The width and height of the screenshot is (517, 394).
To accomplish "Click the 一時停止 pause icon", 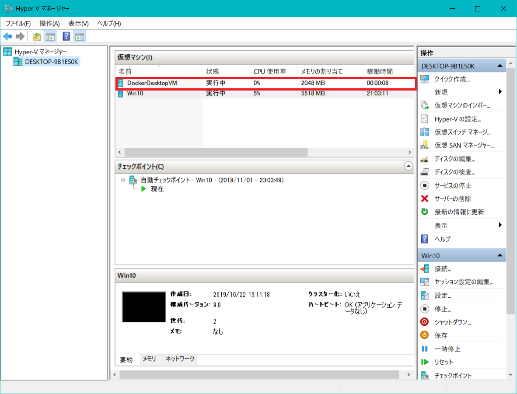I will click(425, 349).
